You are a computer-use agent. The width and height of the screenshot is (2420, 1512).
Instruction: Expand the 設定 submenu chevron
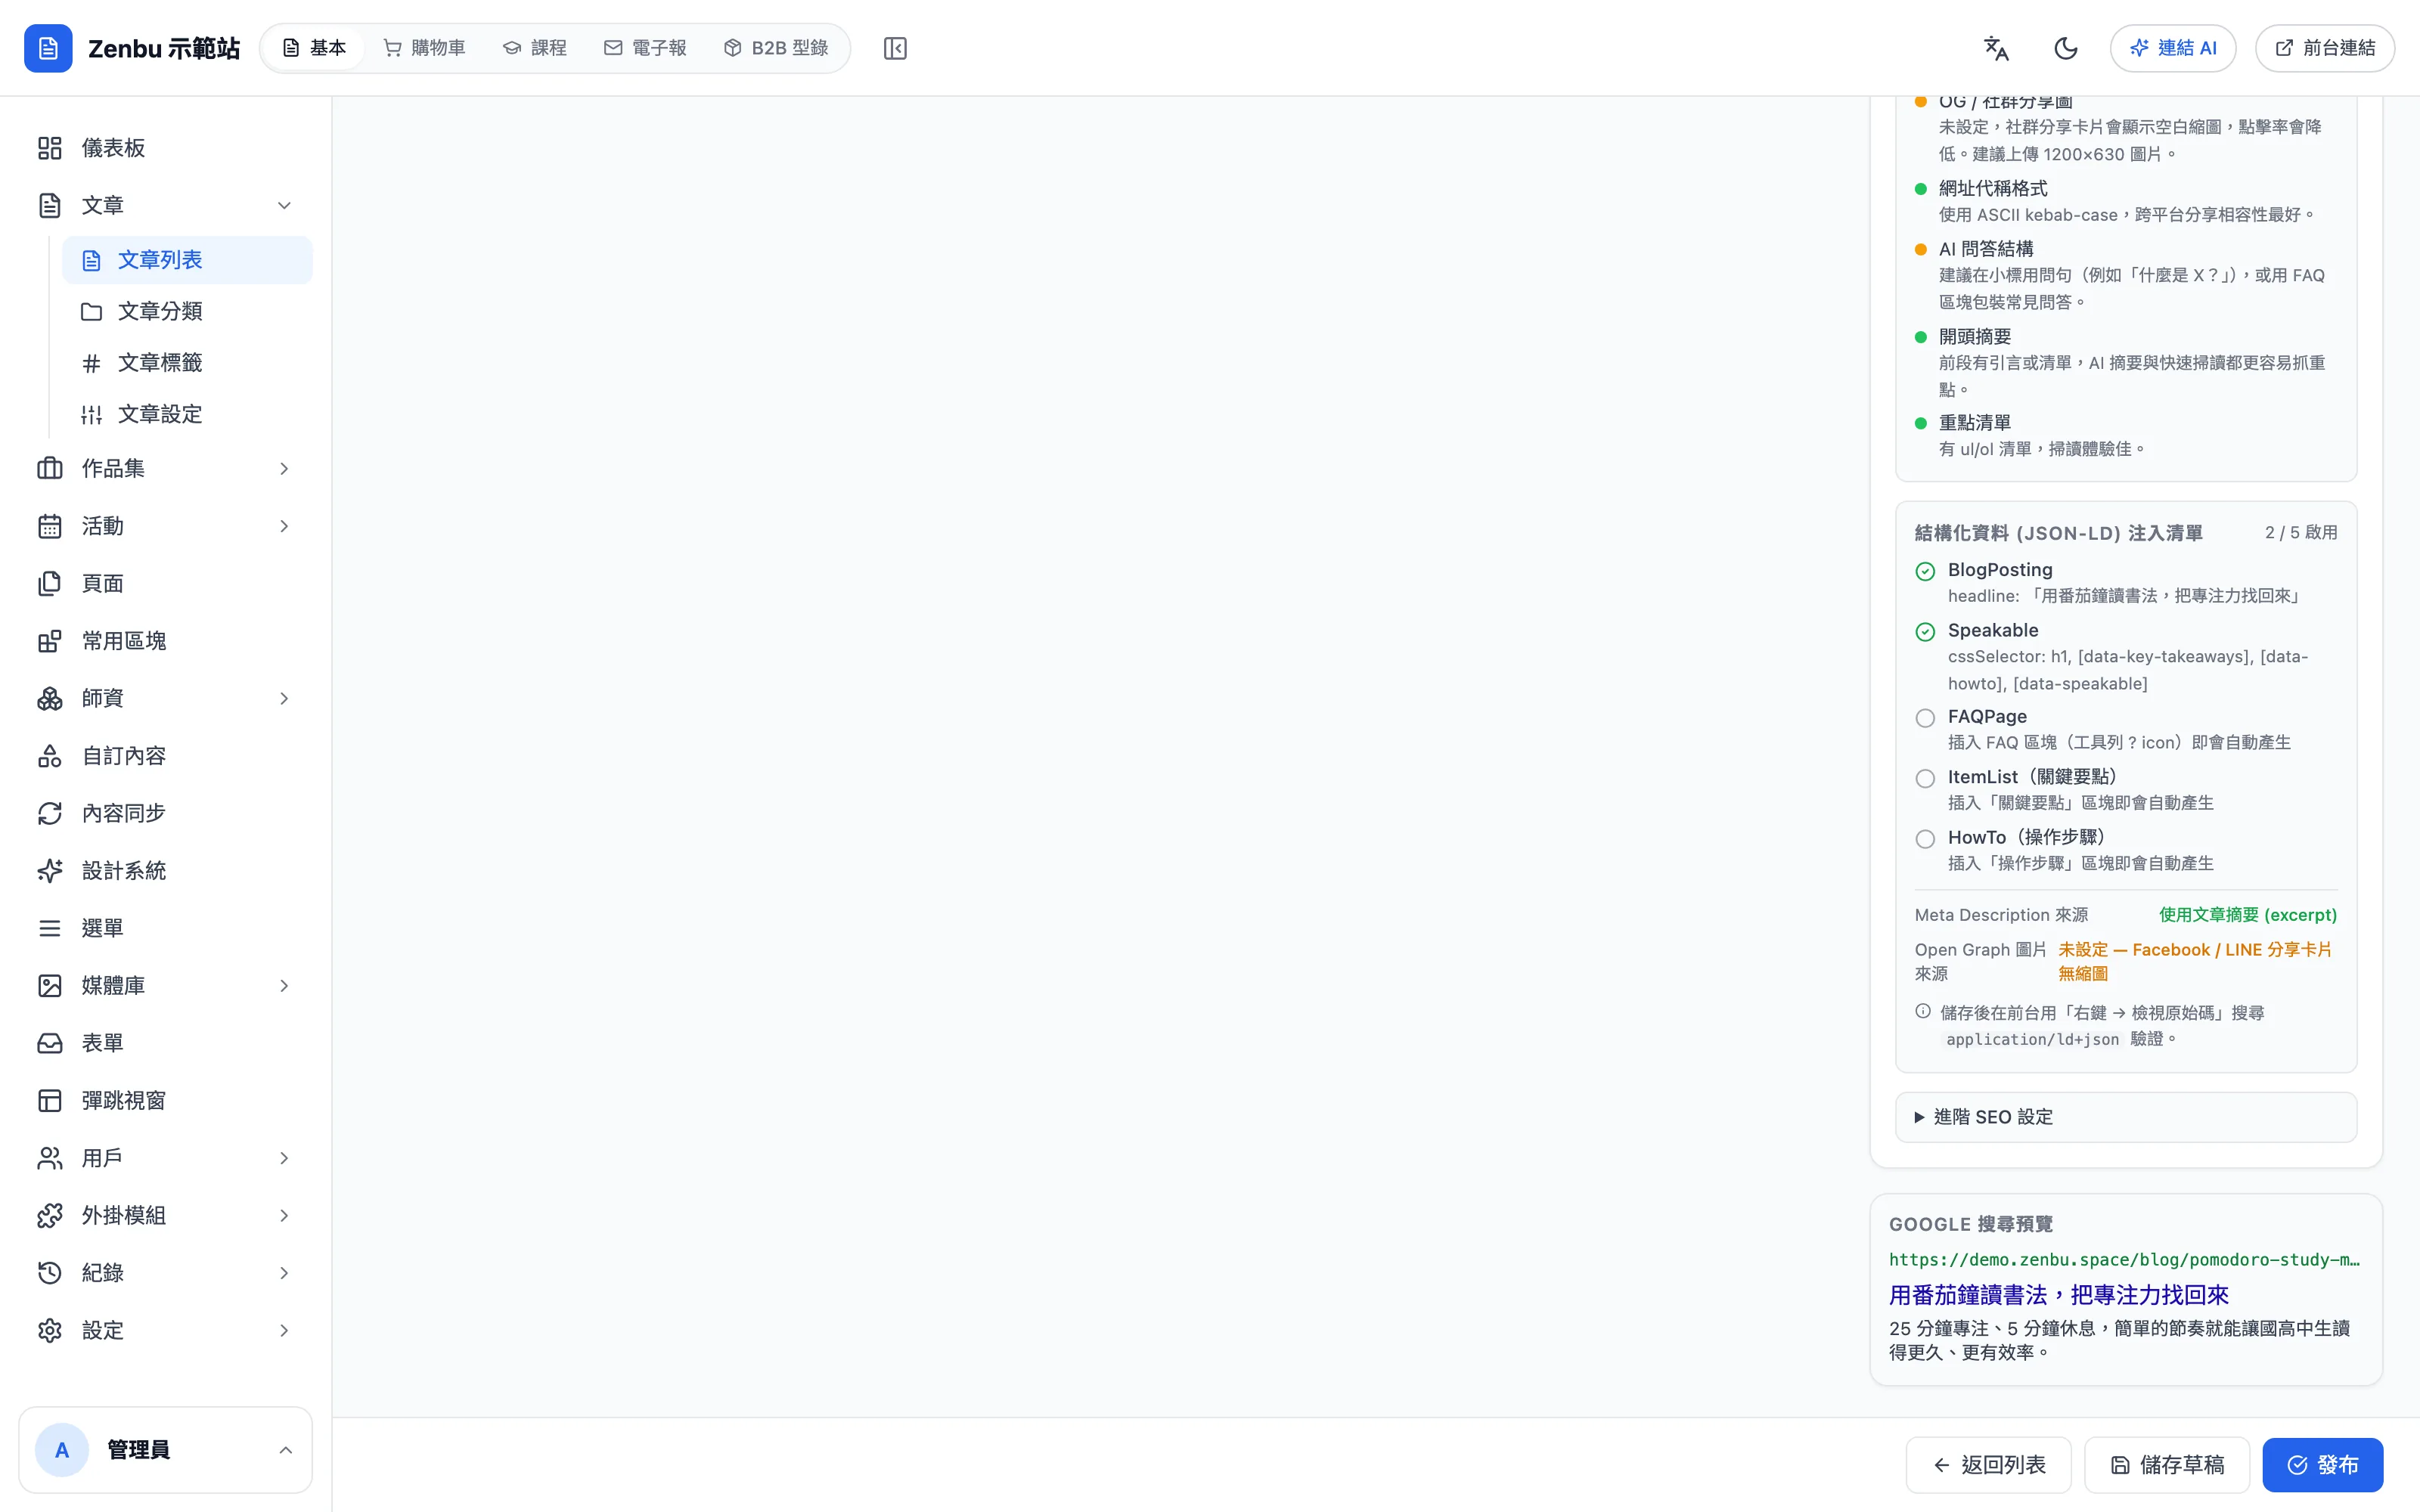click(284, 1331)
